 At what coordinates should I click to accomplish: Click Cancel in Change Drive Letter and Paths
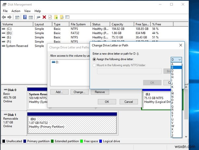pyautogui.click(x=129, y=102)
